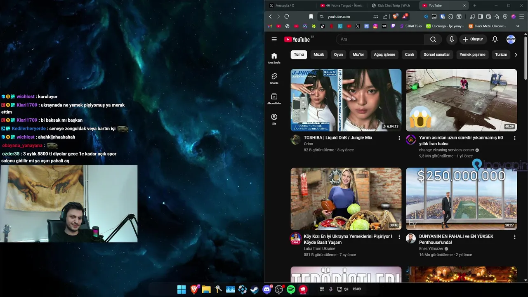Toggle the Brave VPN shield button
This screenshot has height=297, width=528.
[505, 16]
